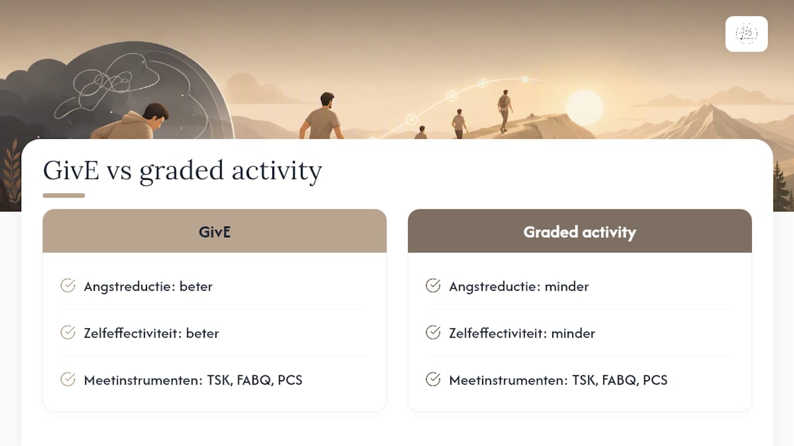Click the check icon beside GivE Angstreductie: beter

point(68,286)
